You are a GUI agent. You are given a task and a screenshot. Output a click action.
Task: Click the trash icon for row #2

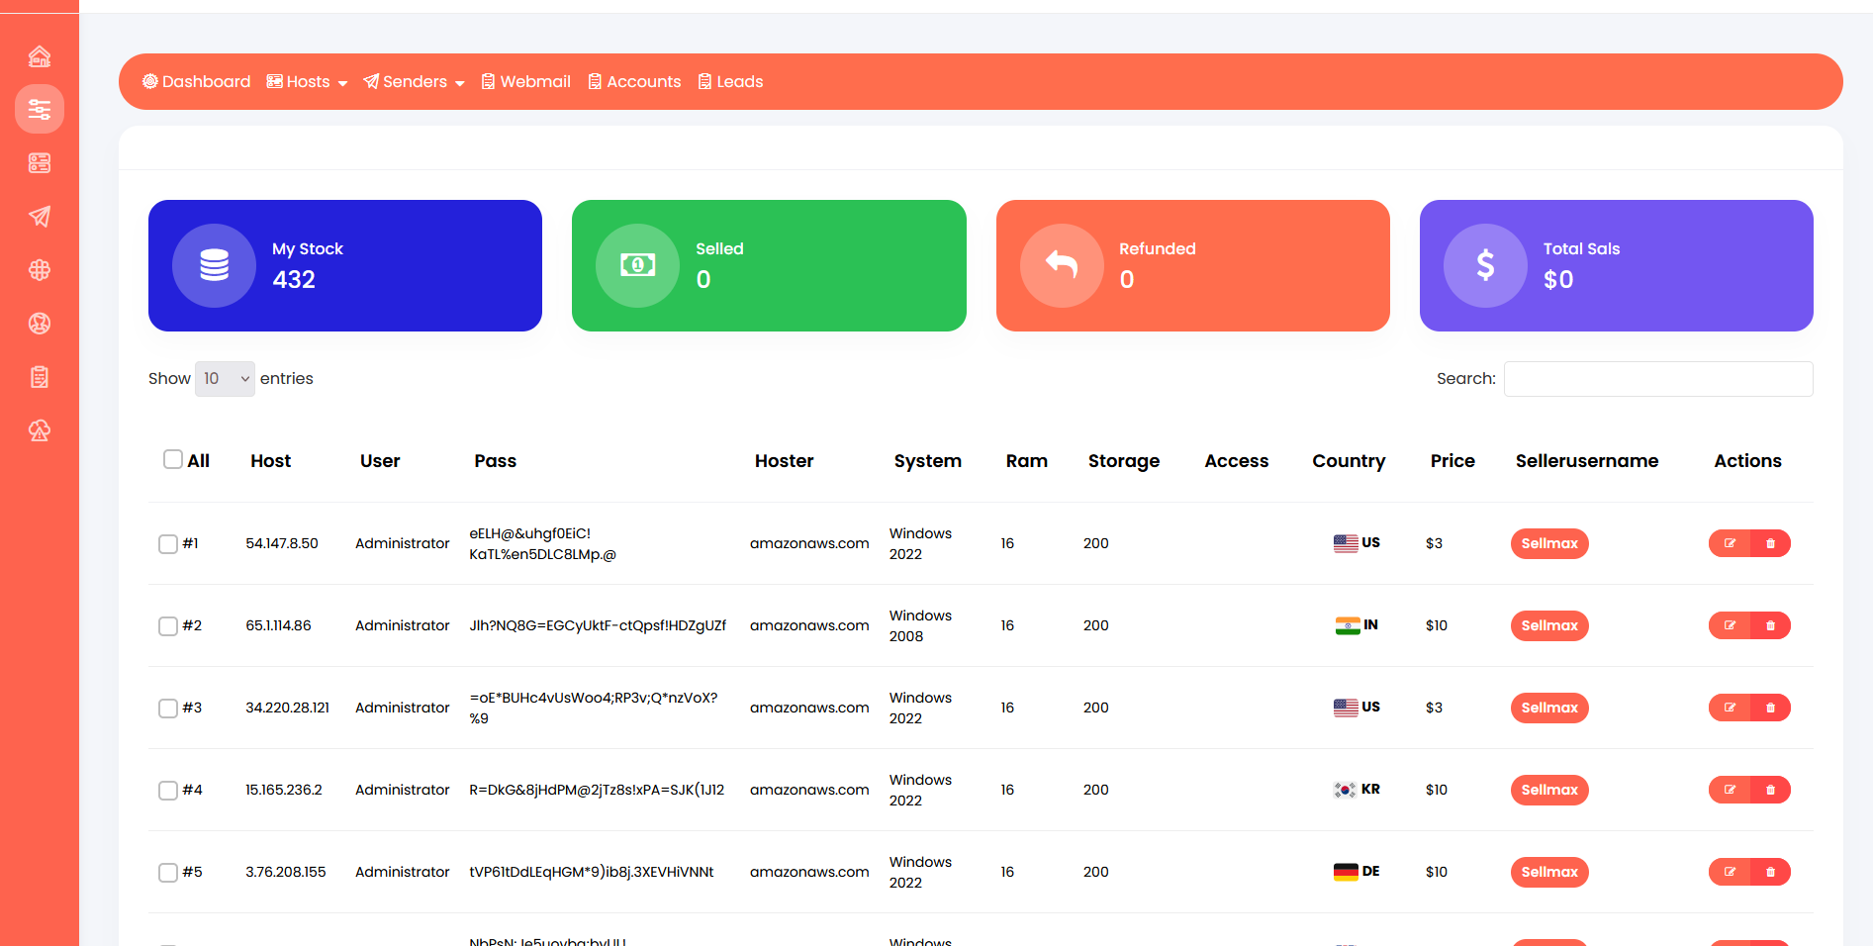click(1770, 625)
